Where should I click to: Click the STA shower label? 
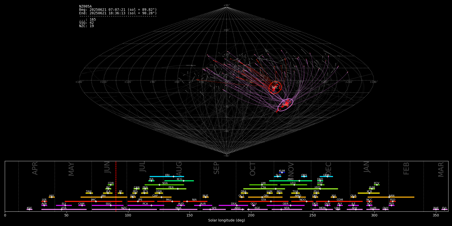click(x=263, y=200)
